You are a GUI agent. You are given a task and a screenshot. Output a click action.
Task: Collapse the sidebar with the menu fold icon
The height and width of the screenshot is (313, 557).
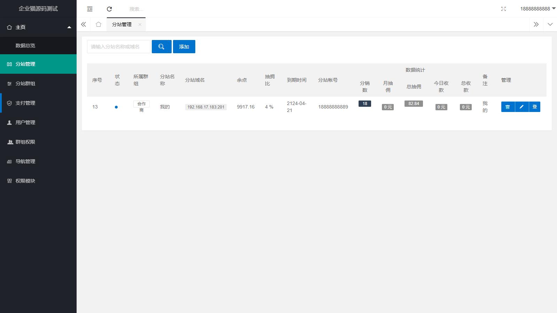pos(90,9)
